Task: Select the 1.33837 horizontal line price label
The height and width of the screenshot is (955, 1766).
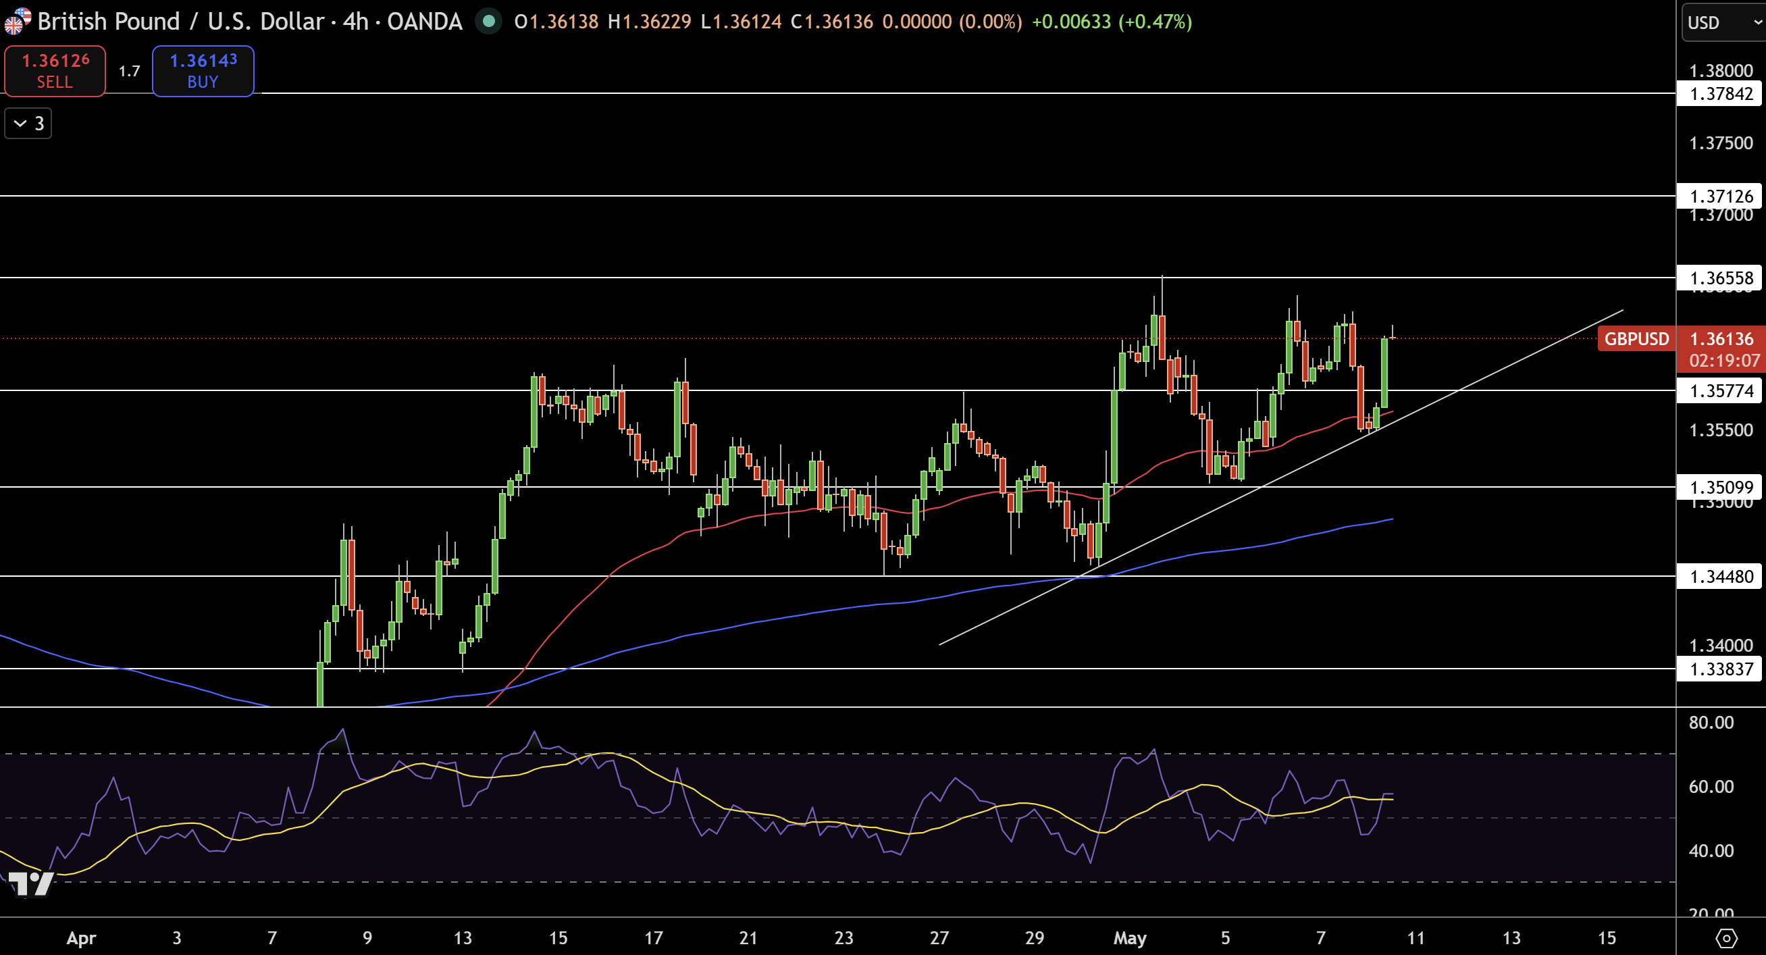Action: point(1719,669)
